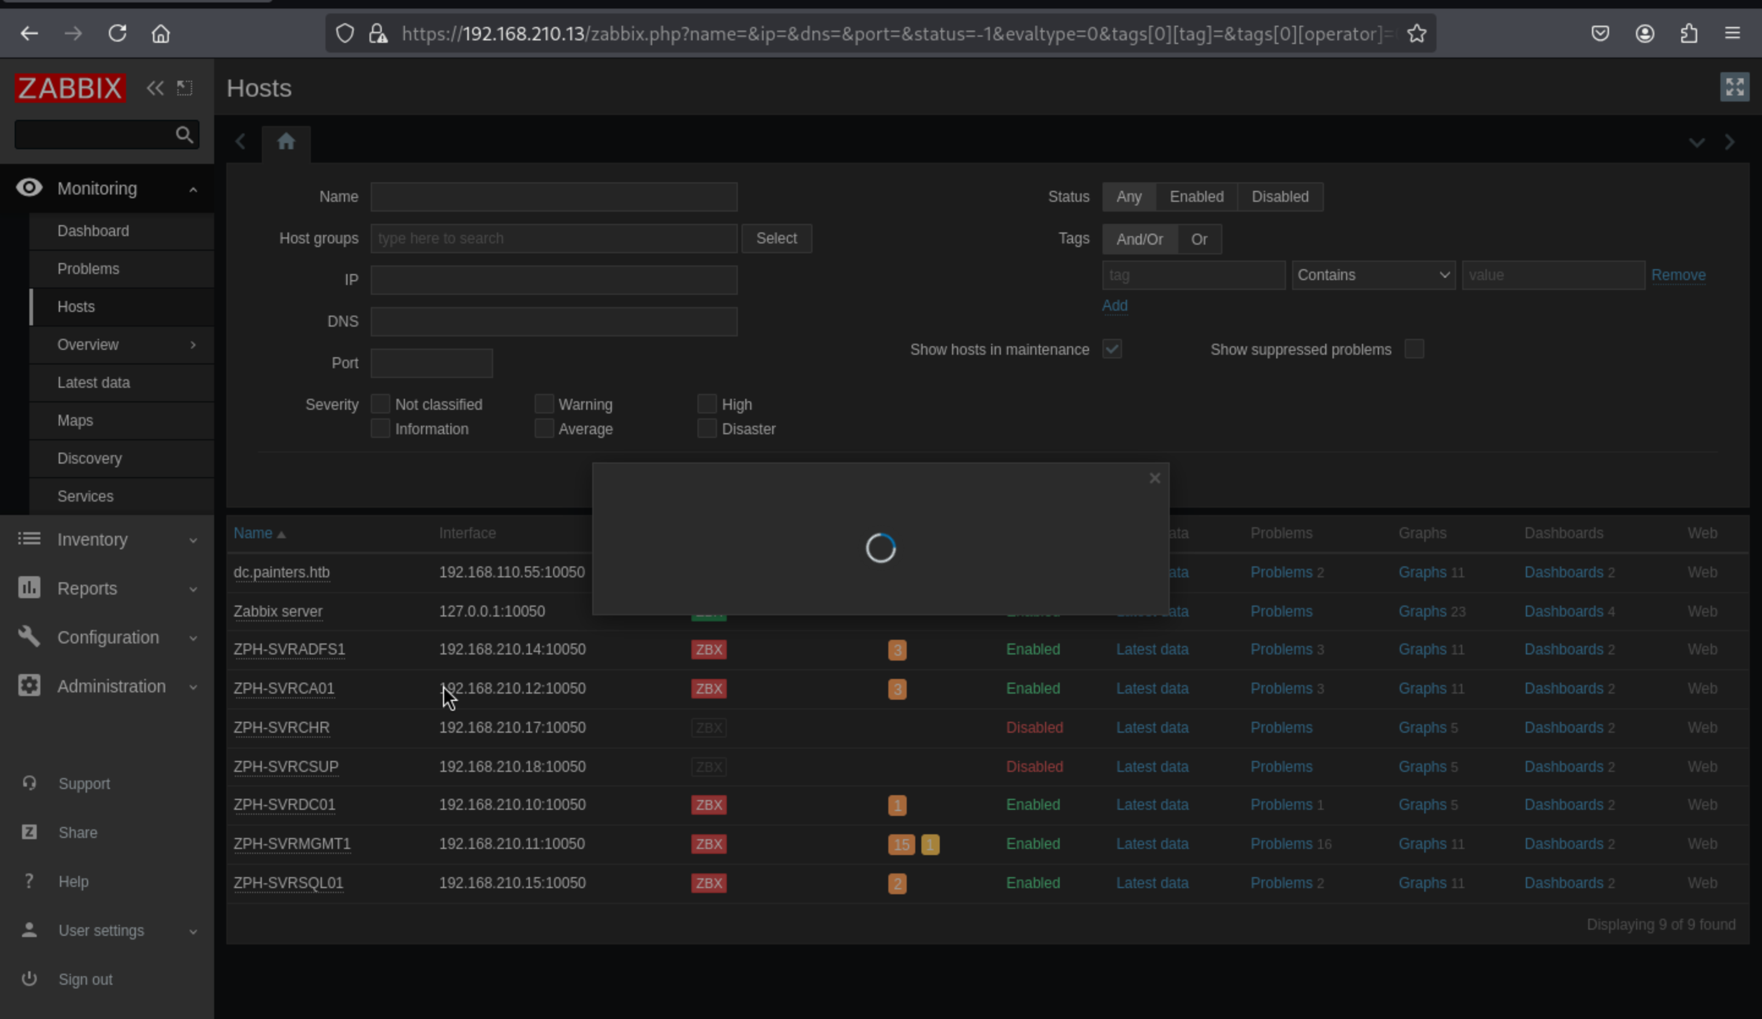The image size is (1762, 1019).
Task: Click the host Name filter input
Action: click(x=553, y=197)
